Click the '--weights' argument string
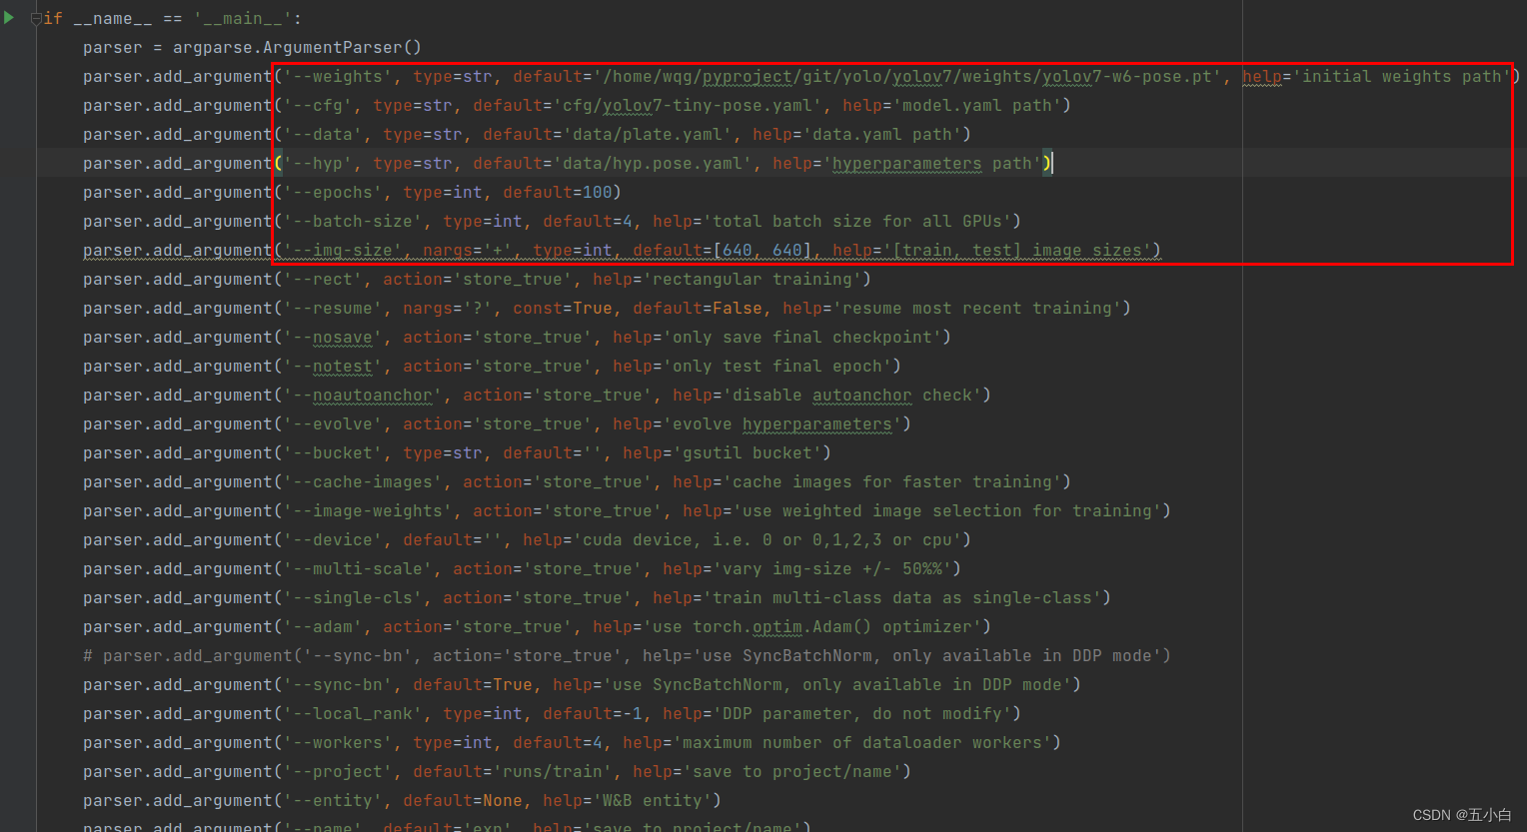The image size is (1527, 832). coord(338,77)
